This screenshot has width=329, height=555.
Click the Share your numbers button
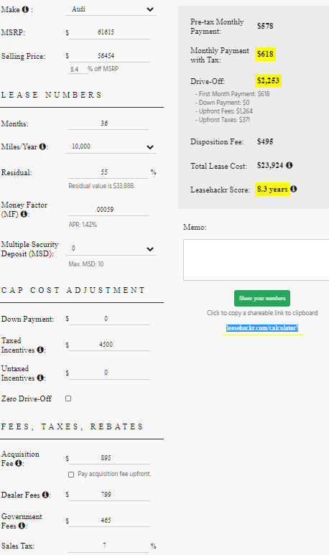262,299
